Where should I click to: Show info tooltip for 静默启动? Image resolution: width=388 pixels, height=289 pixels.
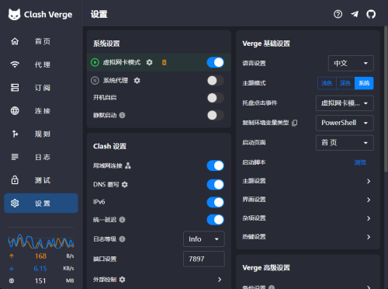click(x=122, y=115)
